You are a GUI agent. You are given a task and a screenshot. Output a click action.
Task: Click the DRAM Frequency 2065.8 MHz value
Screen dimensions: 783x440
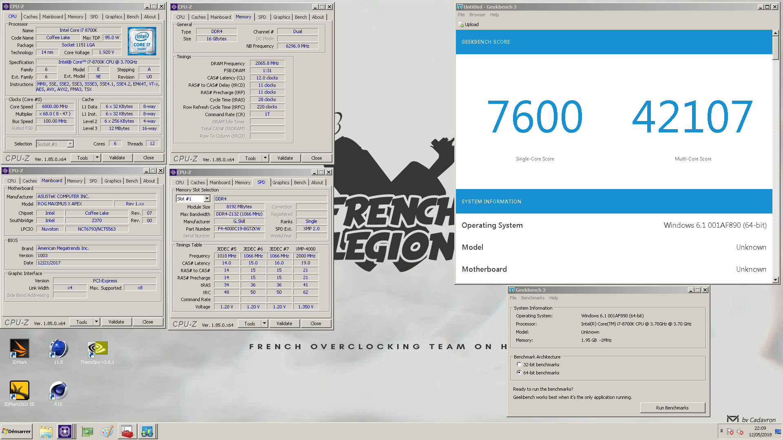coord(267,64)
